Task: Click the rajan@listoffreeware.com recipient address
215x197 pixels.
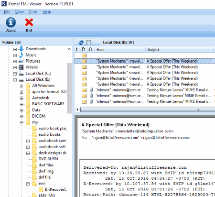Action: click(x=165, y=138)
